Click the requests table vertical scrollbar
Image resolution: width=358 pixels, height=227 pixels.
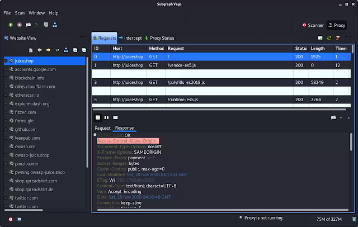coord(353,49)
